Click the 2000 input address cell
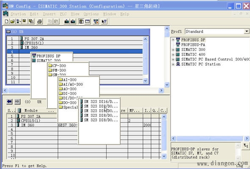Screen dimensions: 250x169 (147, 125)
